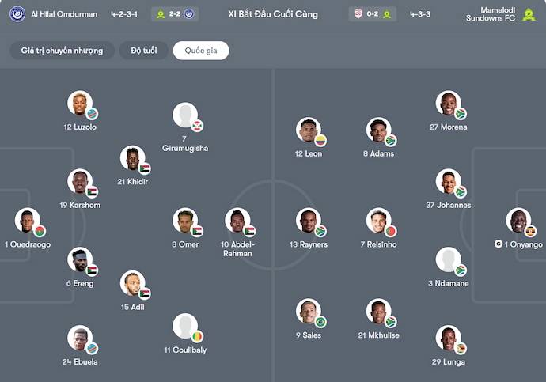Image resolution: width=546 pixels, height=382 pixels.
Task: Select the Quốc gia filter tab
Action: (x=201, y=51)
